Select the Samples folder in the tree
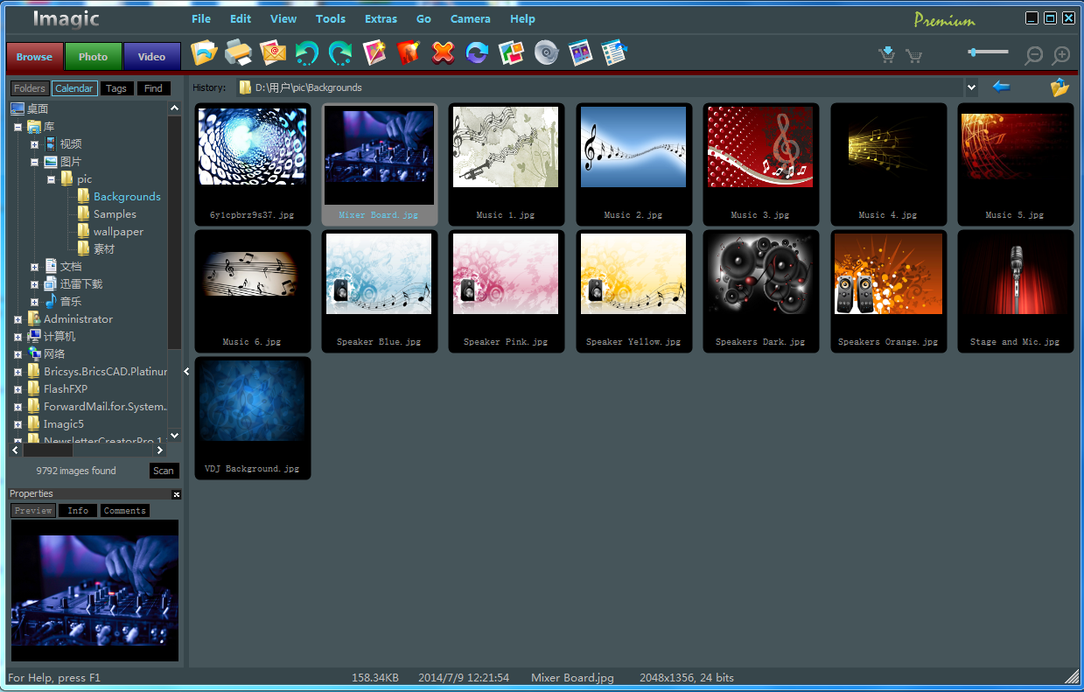1084x692 pixels. coord(115,214)
